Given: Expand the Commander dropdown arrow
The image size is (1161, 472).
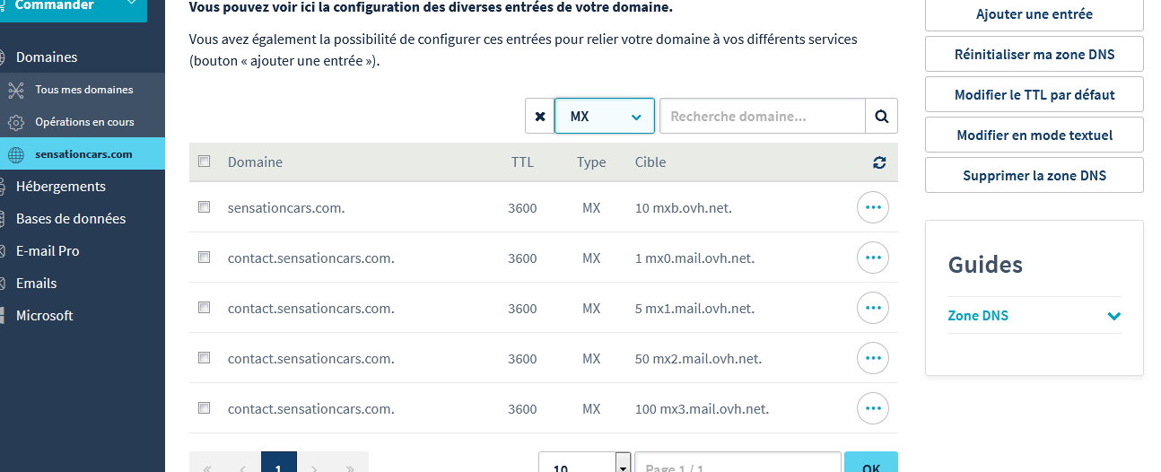Looking at the screenshot, I should click(x=132, y=4).
